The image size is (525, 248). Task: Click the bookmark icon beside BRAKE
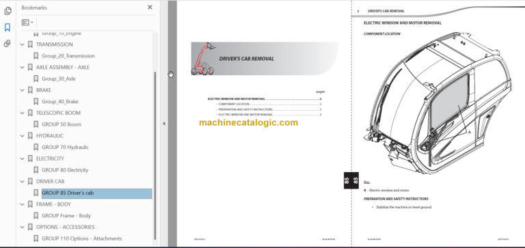point(30,90)
